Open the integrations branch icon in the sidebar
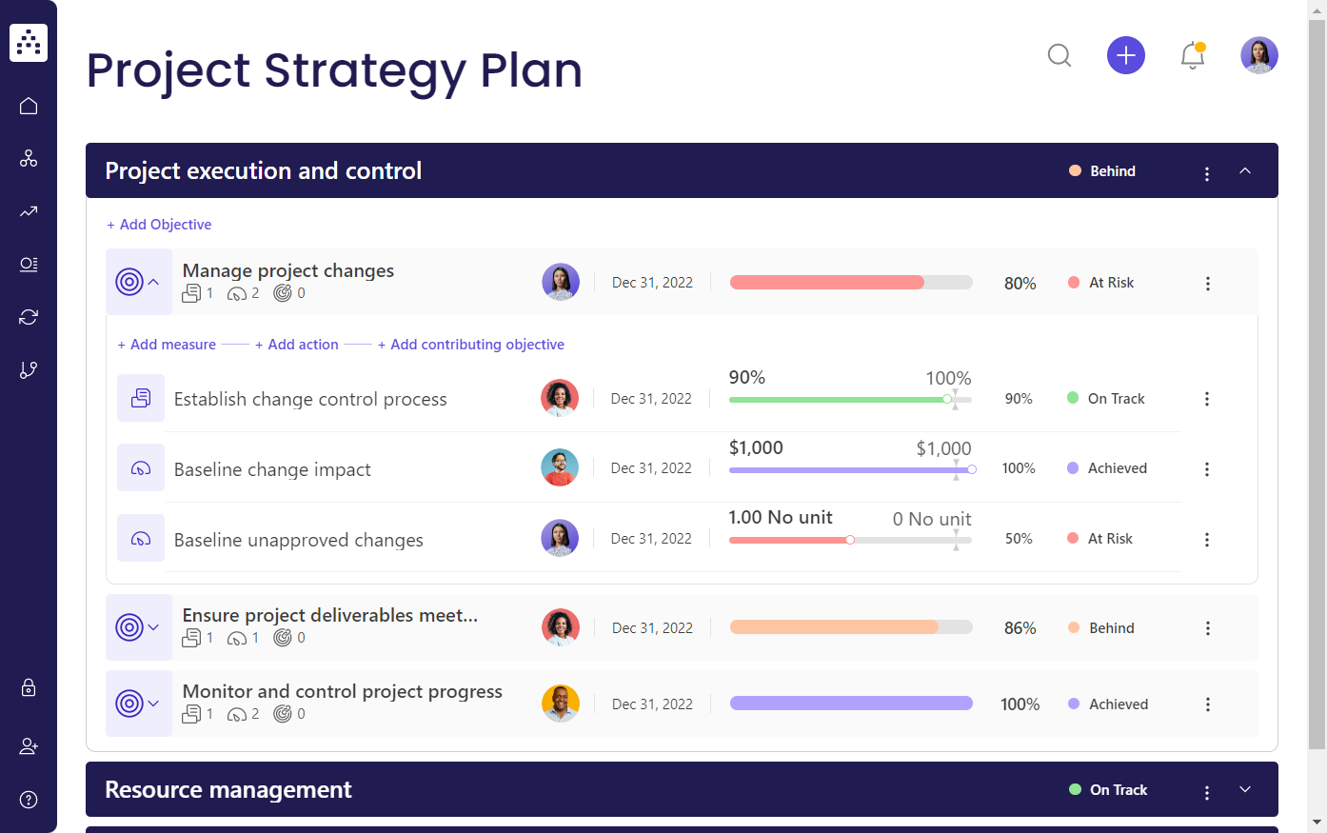Viewport: 1327px width, 833px height. 28,369
